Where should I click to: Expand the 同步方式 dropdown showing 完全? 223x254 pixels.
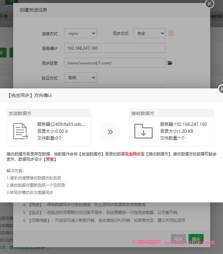[x=149, y=33]
